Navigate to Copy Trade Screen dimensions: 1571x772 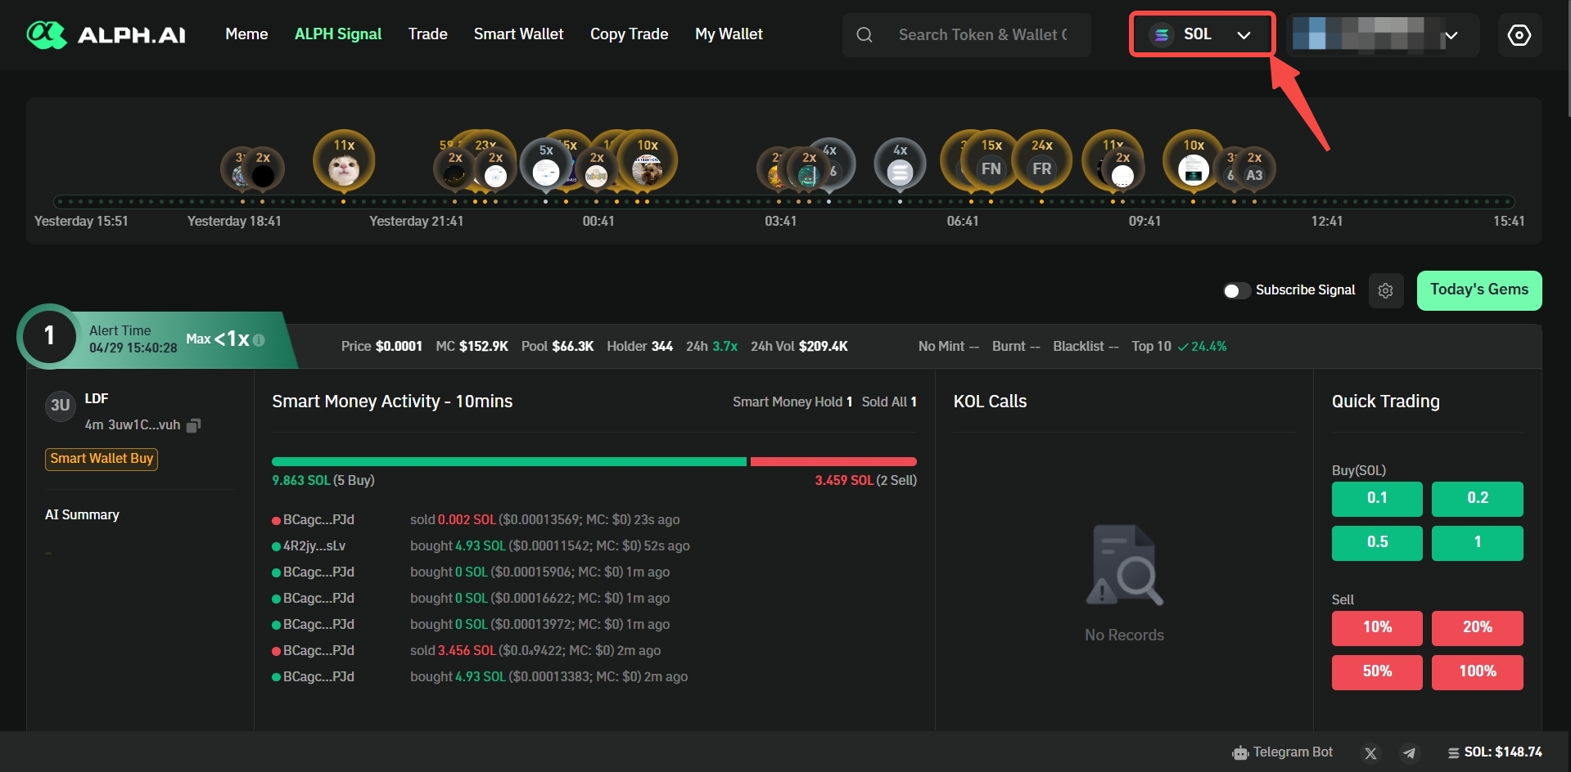coord(629,34)
